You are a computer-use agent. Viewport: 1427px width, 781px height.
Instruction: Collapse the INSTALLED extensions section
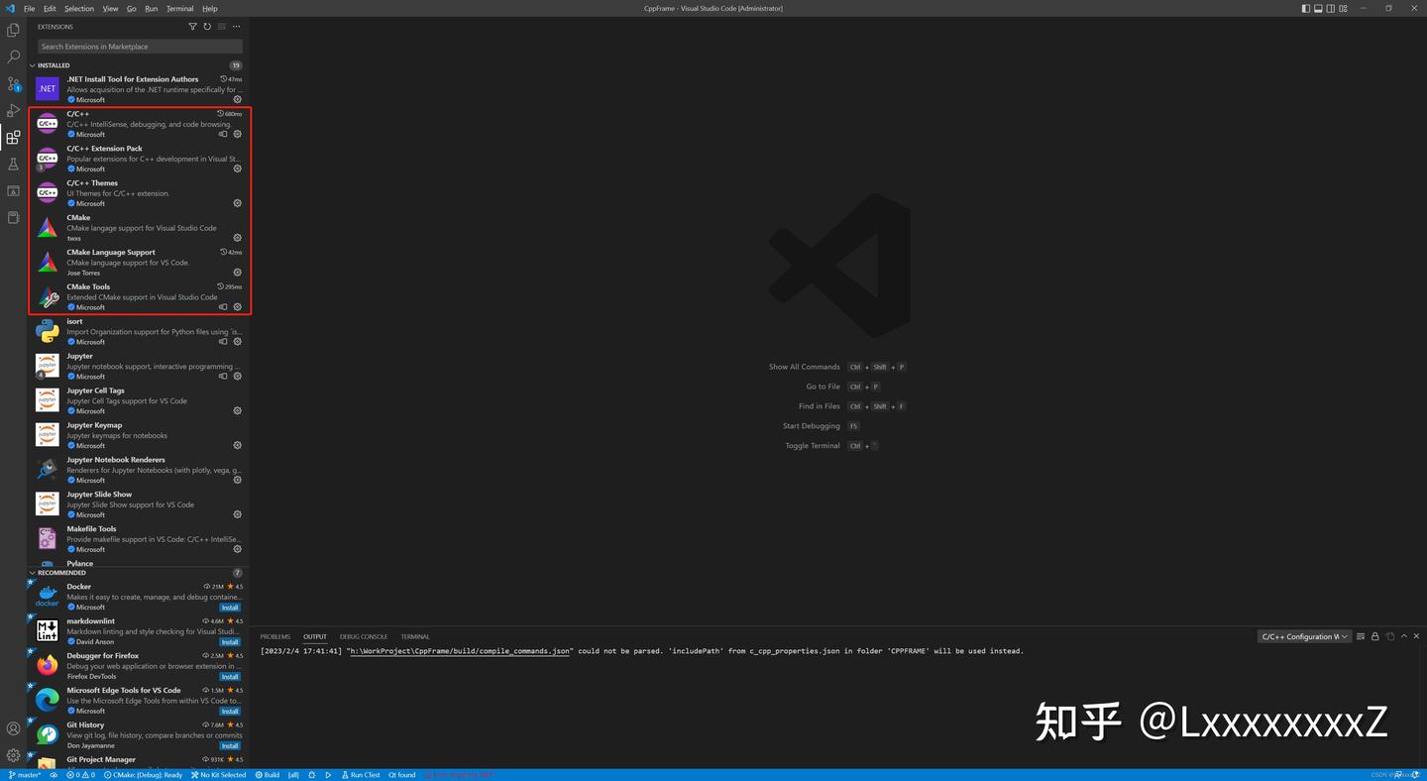coord(33,65)
